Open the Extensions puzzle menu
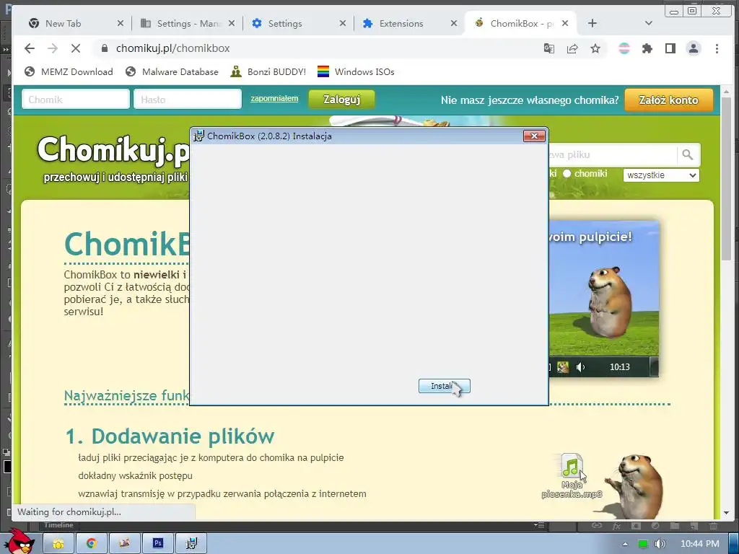Screen dimensions: 739x554 coord(647,48)
